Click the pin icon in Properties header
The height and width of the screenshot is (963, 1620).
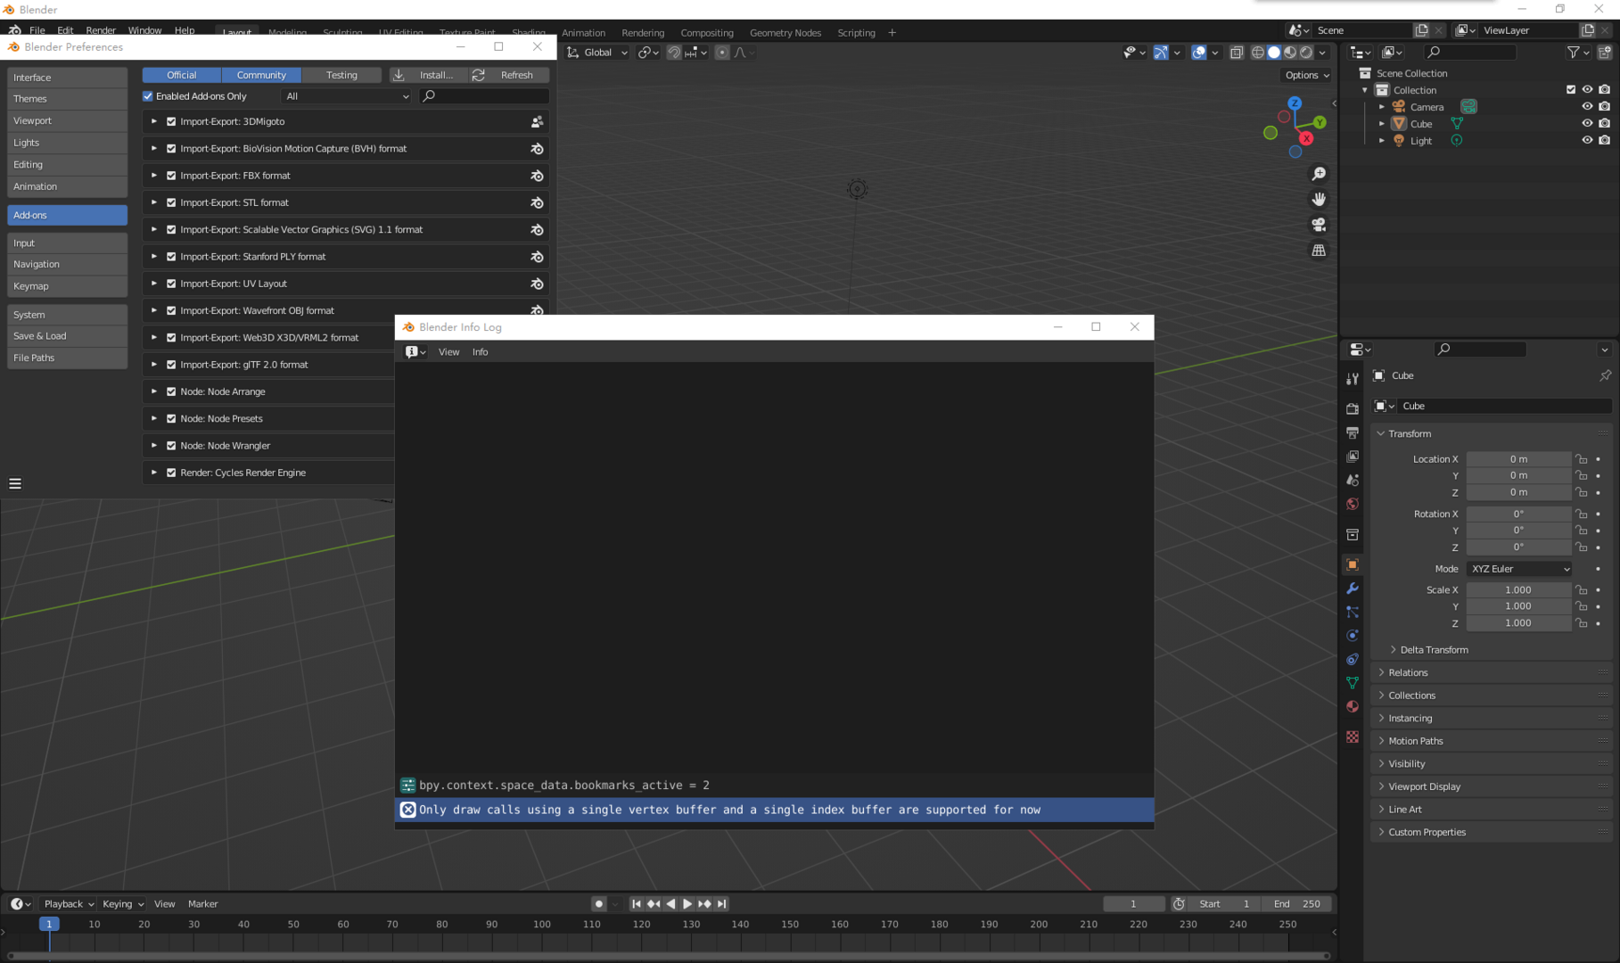(x=1605, y=375)
